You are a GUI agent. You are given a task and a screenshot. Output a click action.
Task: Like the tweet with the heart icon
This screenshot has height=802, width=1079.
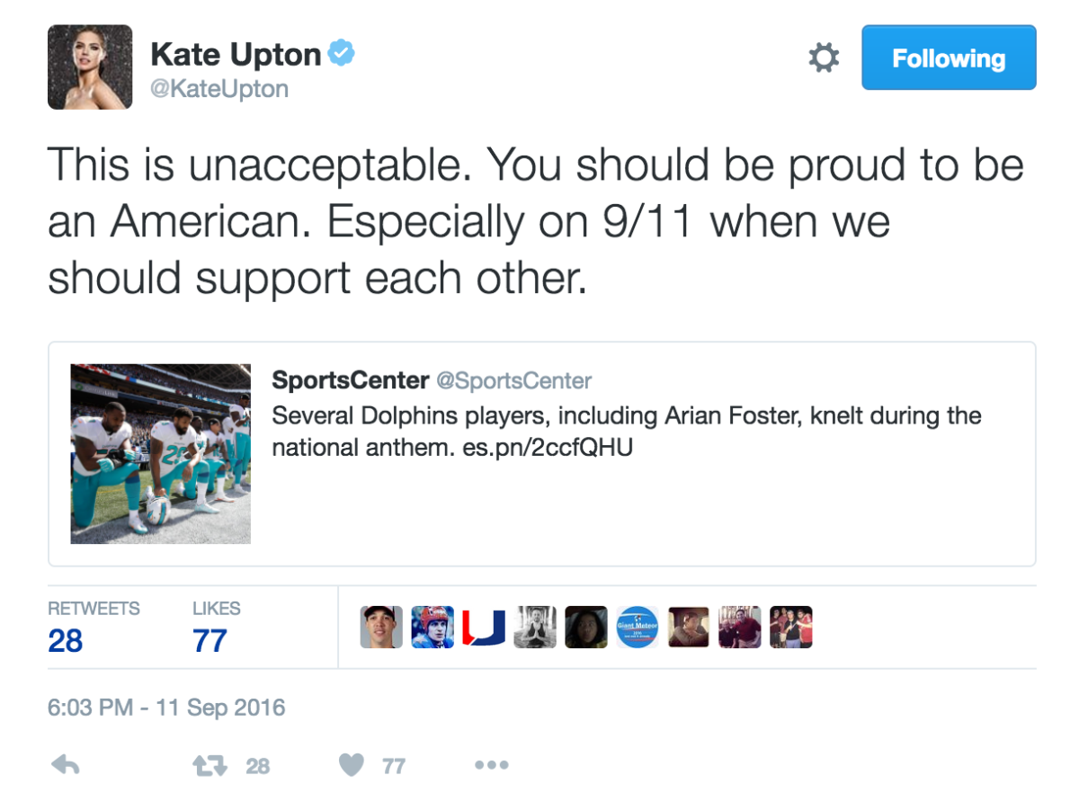coord(352,765)
